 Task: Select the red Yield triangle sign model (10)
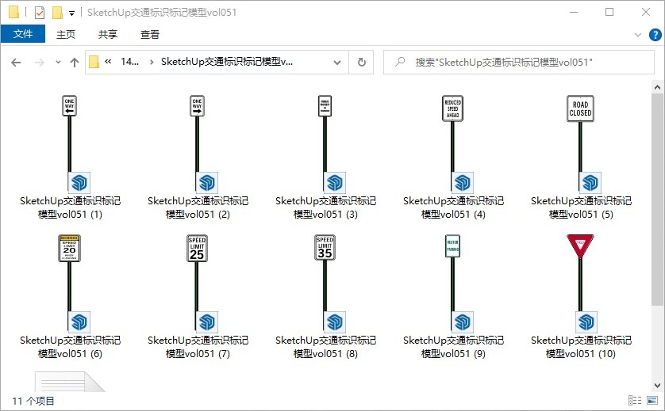[x=581, y=284]
